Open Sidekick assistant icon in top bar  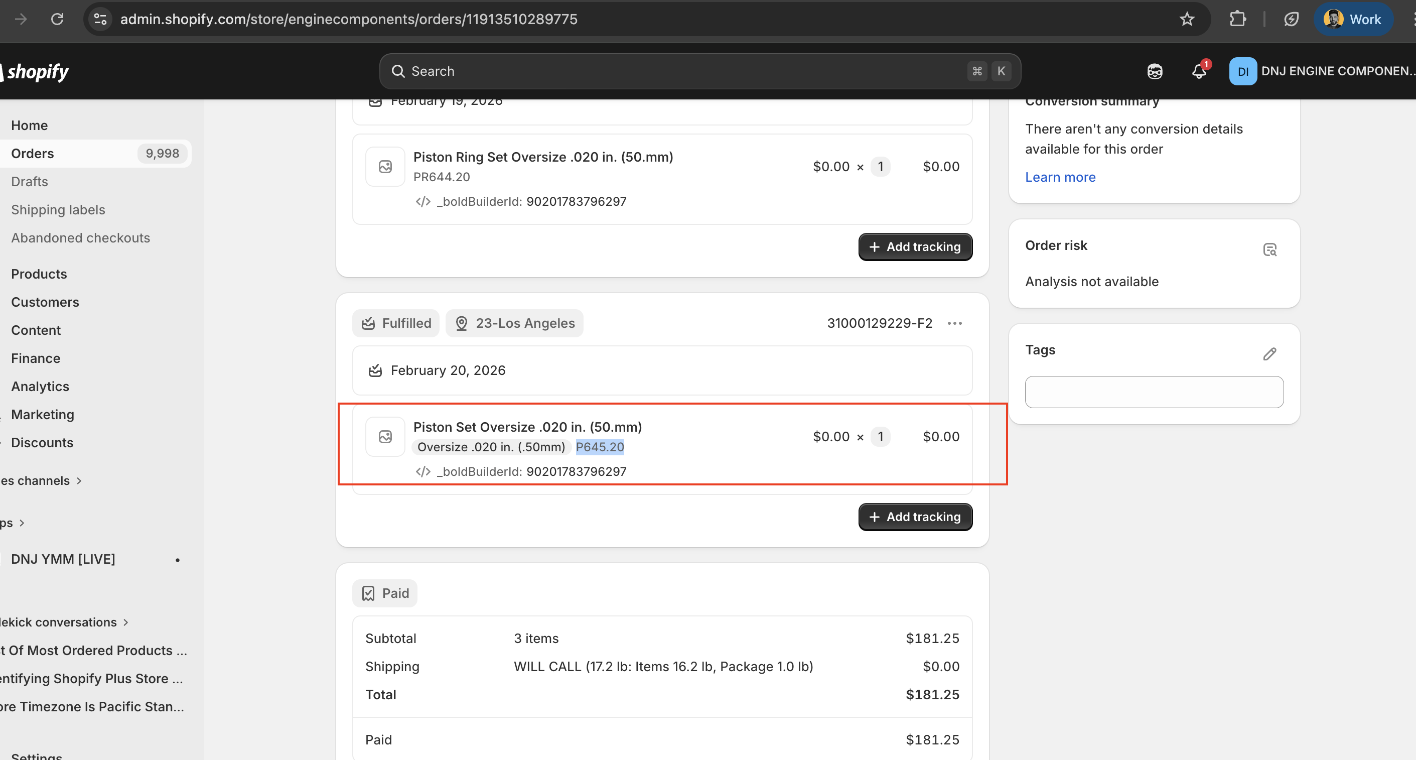[1155, 71]
